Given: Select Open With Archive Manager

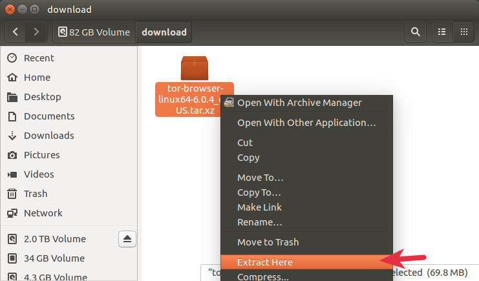Looking at the screenshot, I should point(299,103).
